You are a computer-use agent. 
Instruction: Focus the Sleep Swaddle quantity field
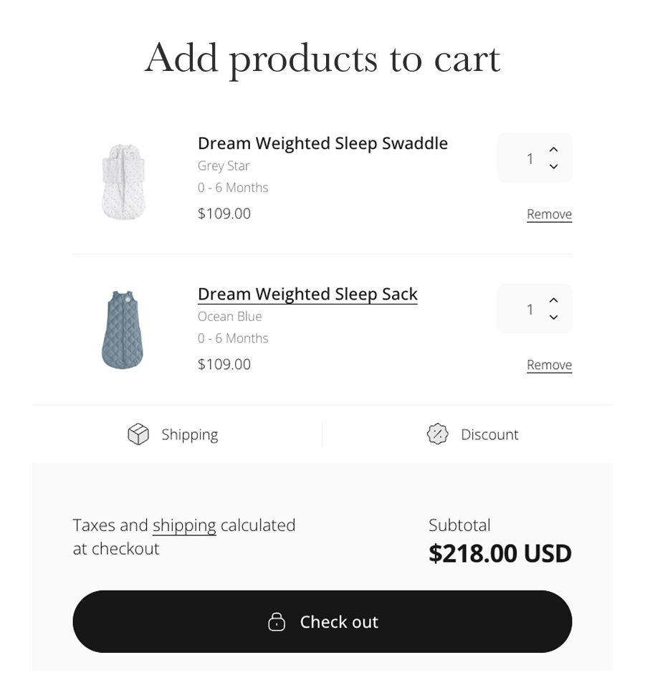pos(529,158)
